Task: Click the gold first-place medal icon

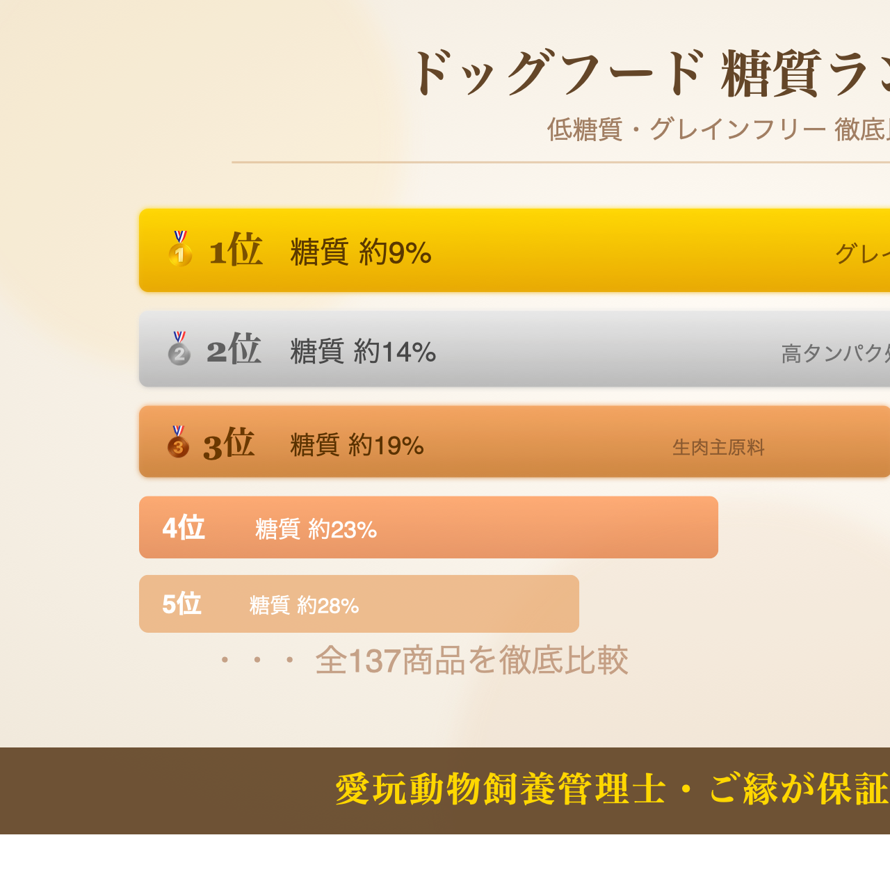Action: [x=180, y=249]
